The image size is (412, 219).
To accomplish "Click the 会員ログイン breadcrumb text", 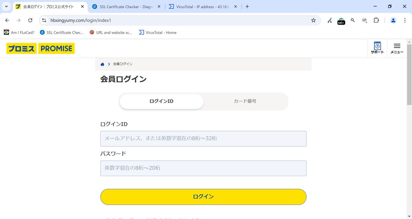I will coord(123,64).
